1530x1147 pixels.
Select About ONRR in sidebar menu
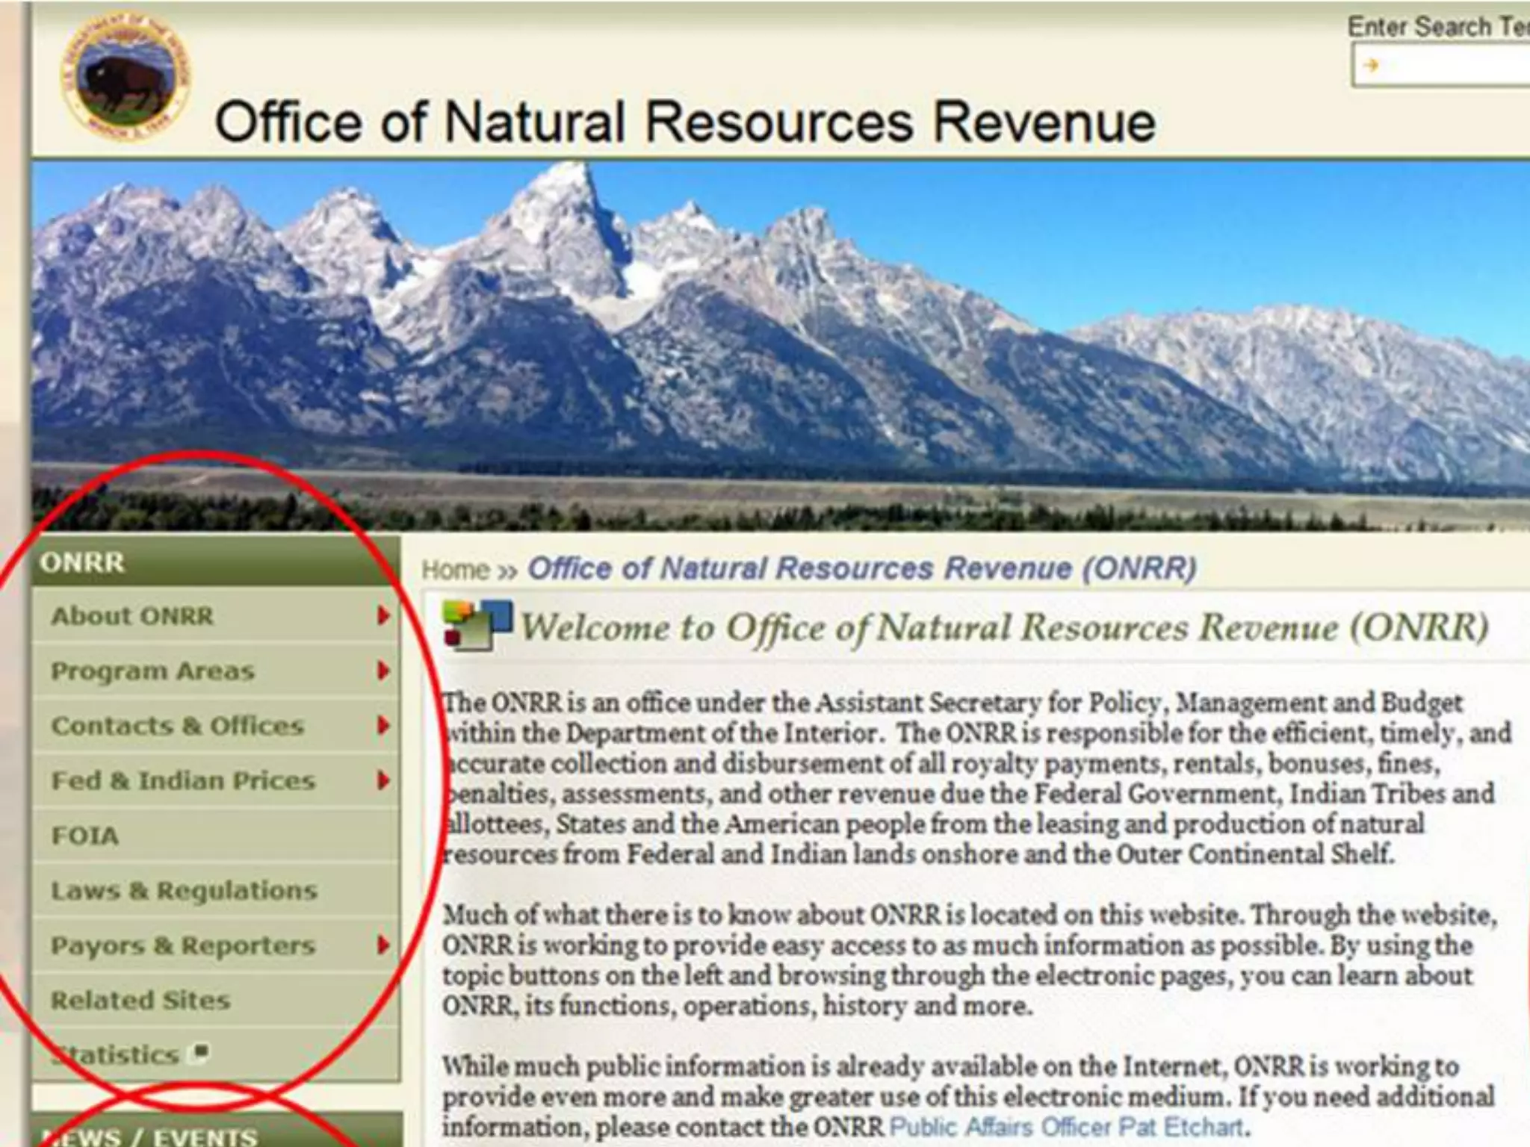132,616
